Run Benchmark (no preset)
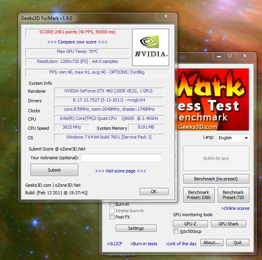The height and width of the screenshot is (260, 262). [x=216, y=179]
